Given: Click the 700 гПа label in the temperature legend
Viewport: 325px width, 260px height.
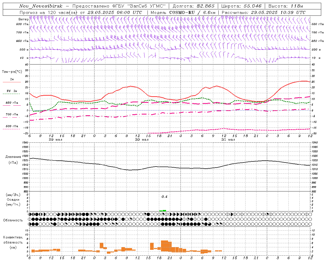Looking at the screenshot, I should (x=12, y=114).
